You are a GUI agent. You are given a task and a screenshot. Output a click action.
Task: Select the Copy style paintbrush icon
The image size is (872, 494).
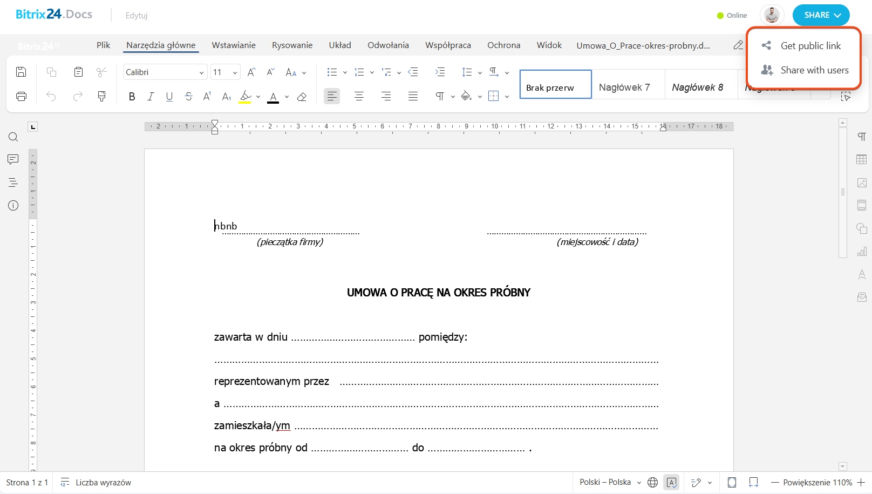101,96
